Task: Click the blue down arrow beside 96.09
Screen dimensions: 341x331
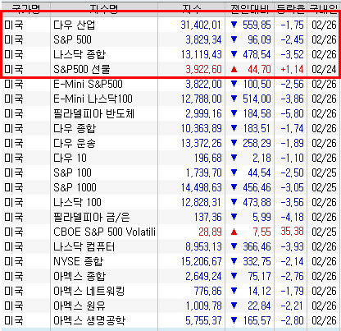Action: [234, 39]
